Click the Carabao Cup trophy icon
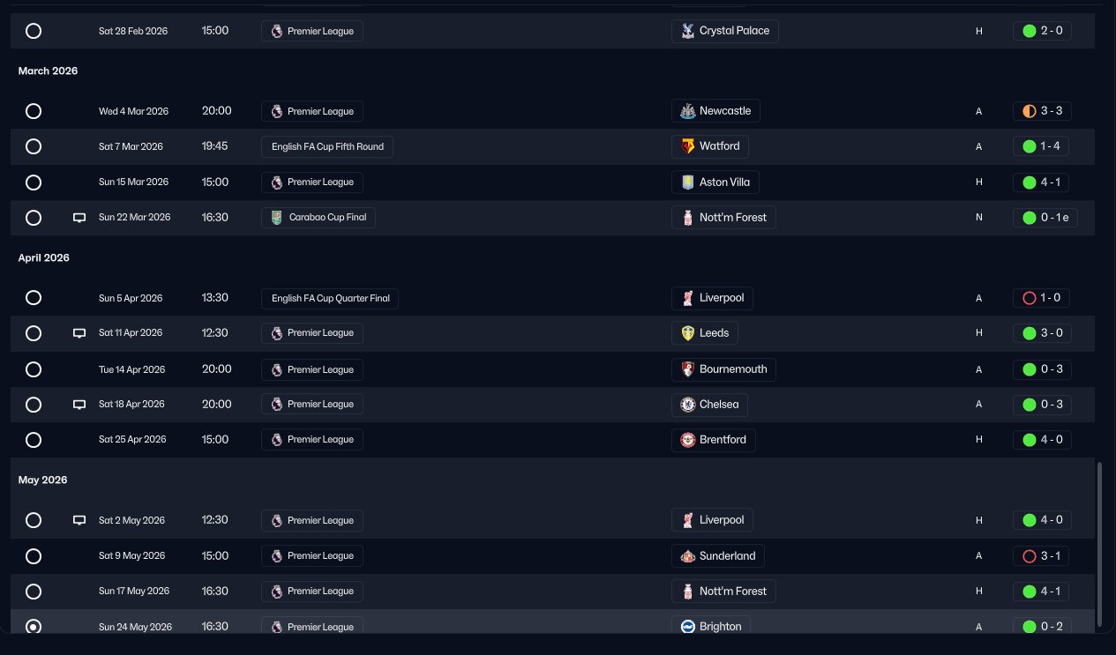The image size is (1116, 655). point(277,218)
